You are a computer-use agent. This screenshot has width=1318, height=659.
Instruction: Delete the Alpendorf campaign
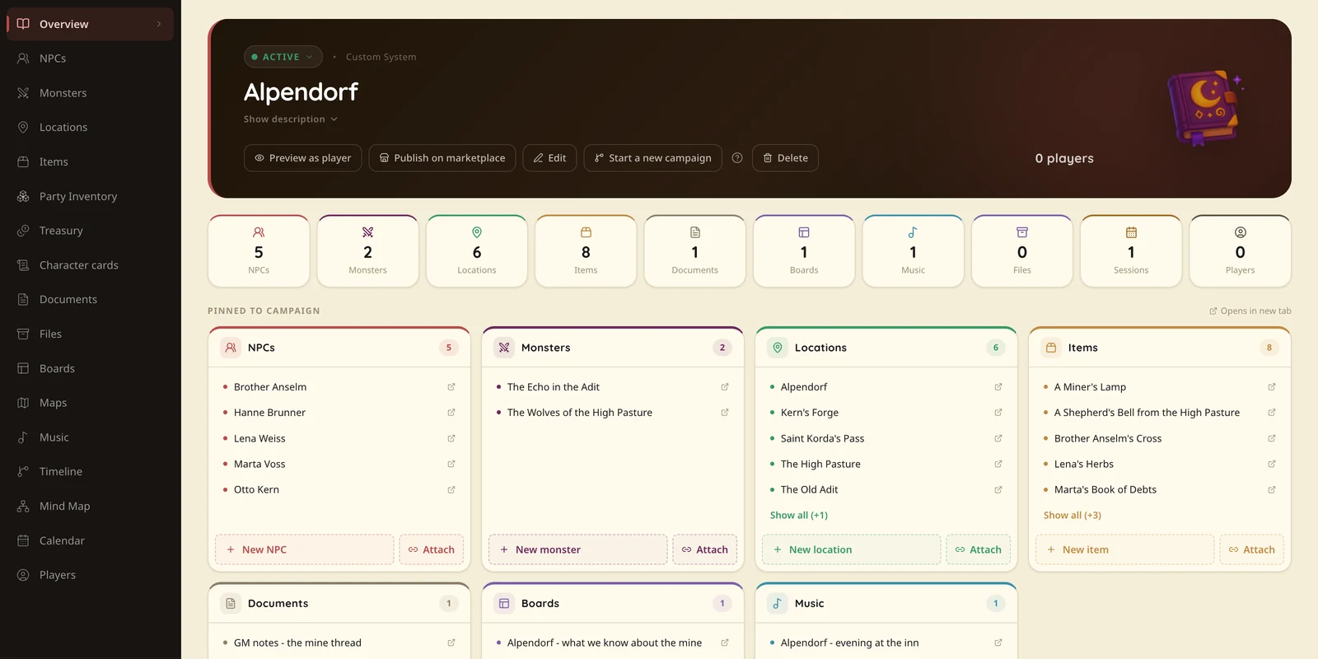point(785,158)
